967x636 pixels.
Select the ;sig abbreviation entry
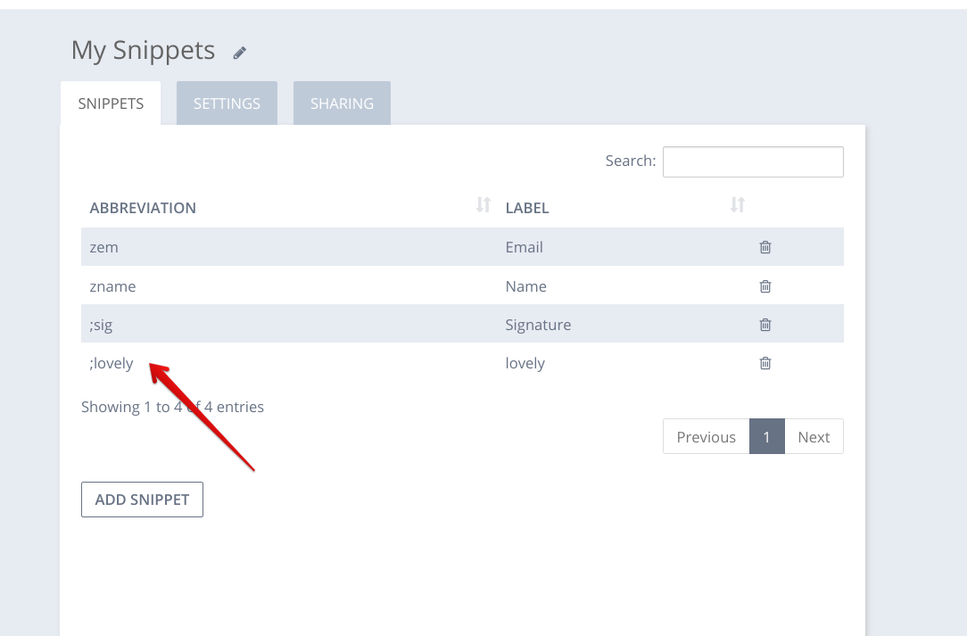pyautogui.click(x=101, y=325)
